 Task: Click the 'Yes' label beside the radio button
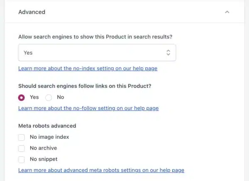(34, 97)
